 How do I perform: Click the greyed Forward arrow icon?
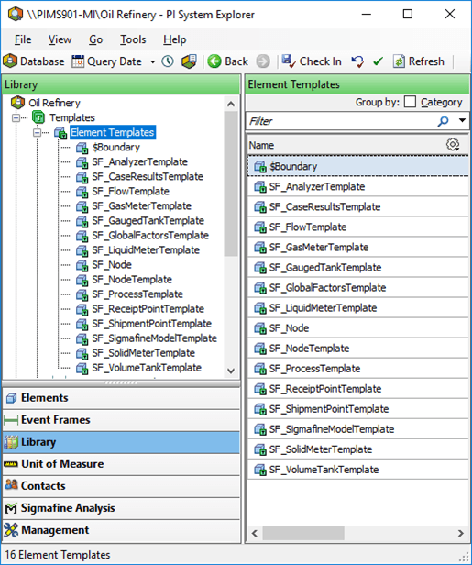tap(263, 61)
